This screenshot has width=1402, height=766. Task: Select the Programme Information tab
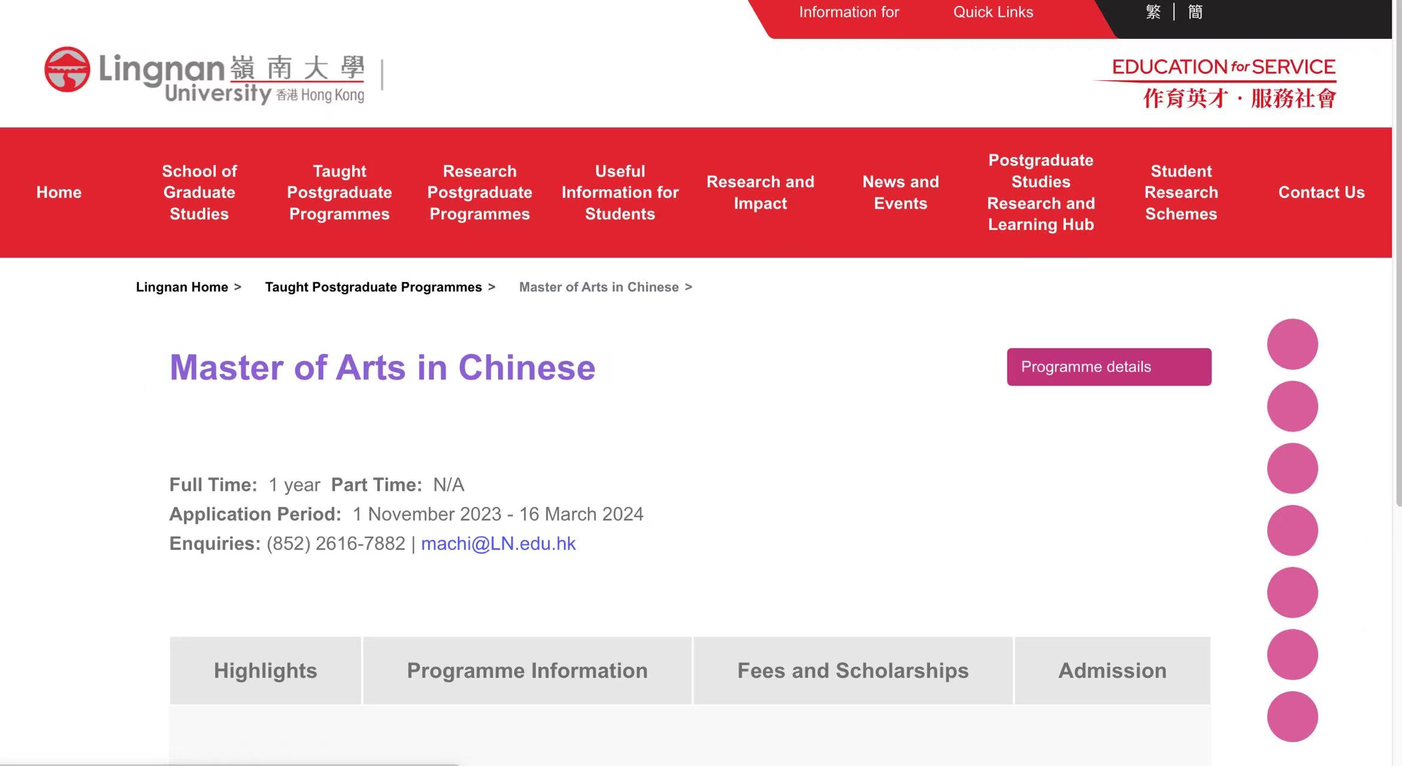[x=527, y=670]
